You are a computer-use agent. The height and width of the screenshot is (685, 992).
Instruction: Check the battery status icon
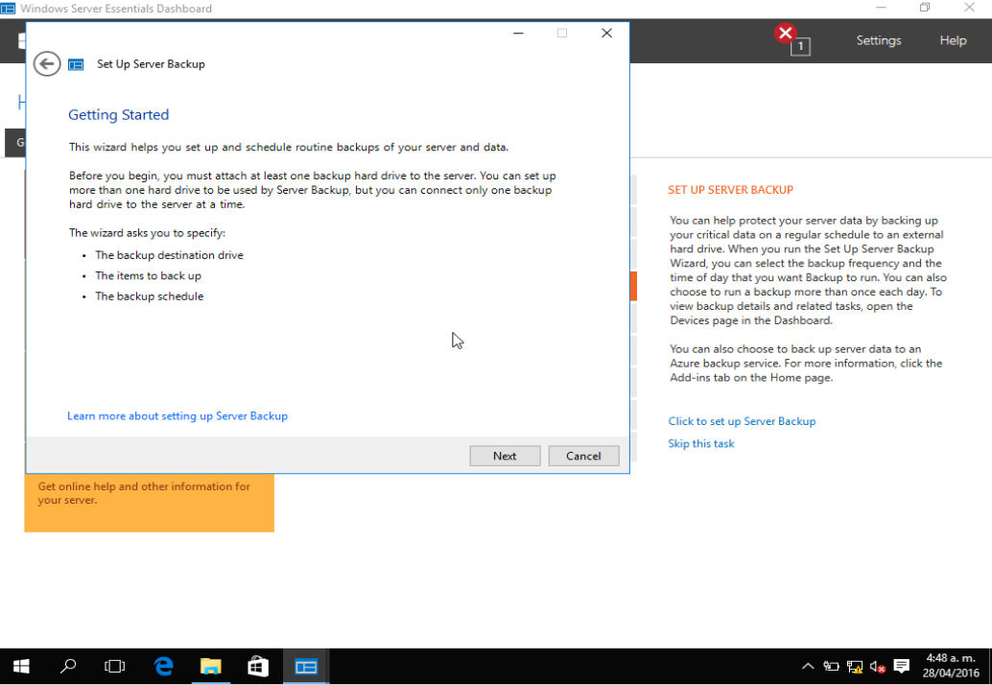pos(831,666)
